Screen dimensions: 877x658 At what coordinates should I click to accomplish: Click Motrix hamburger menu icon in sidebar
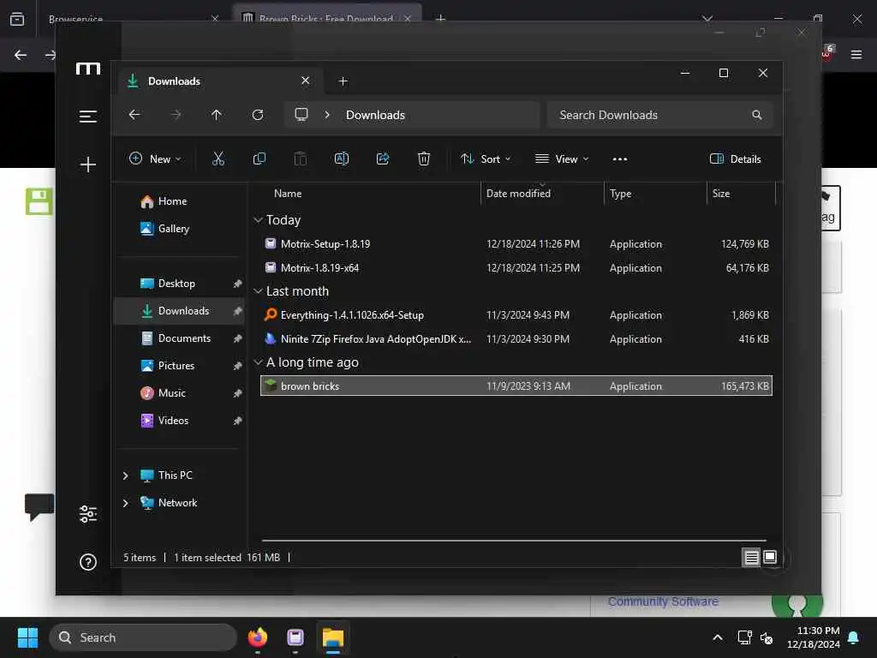pos(88,117)
